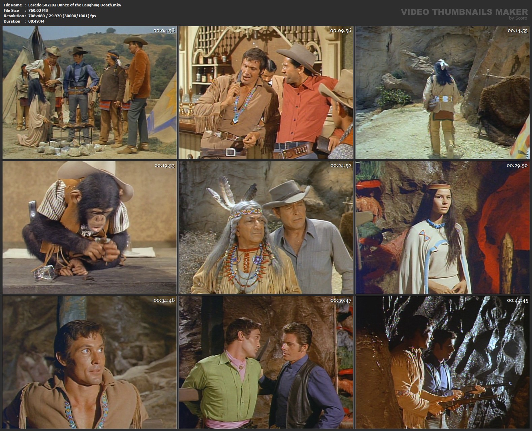Click the file size value '760.02 MB'

(38, 10)
